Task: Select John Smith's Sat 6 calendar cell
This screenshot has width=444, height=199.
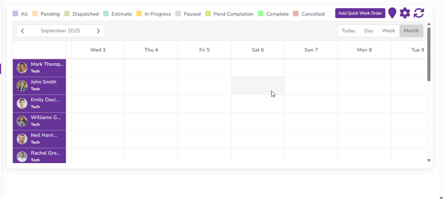Action: point(258,86)
